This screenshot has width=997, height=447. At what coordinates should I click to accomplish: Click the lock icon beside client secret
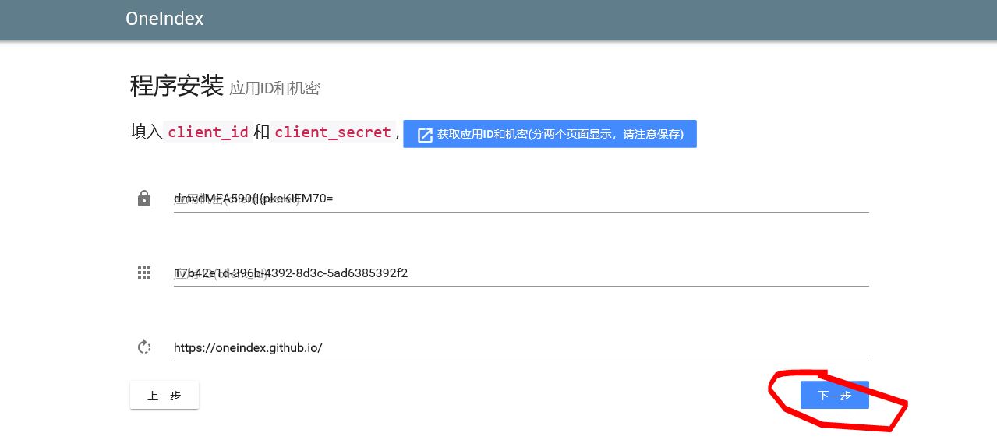point(144,199)
